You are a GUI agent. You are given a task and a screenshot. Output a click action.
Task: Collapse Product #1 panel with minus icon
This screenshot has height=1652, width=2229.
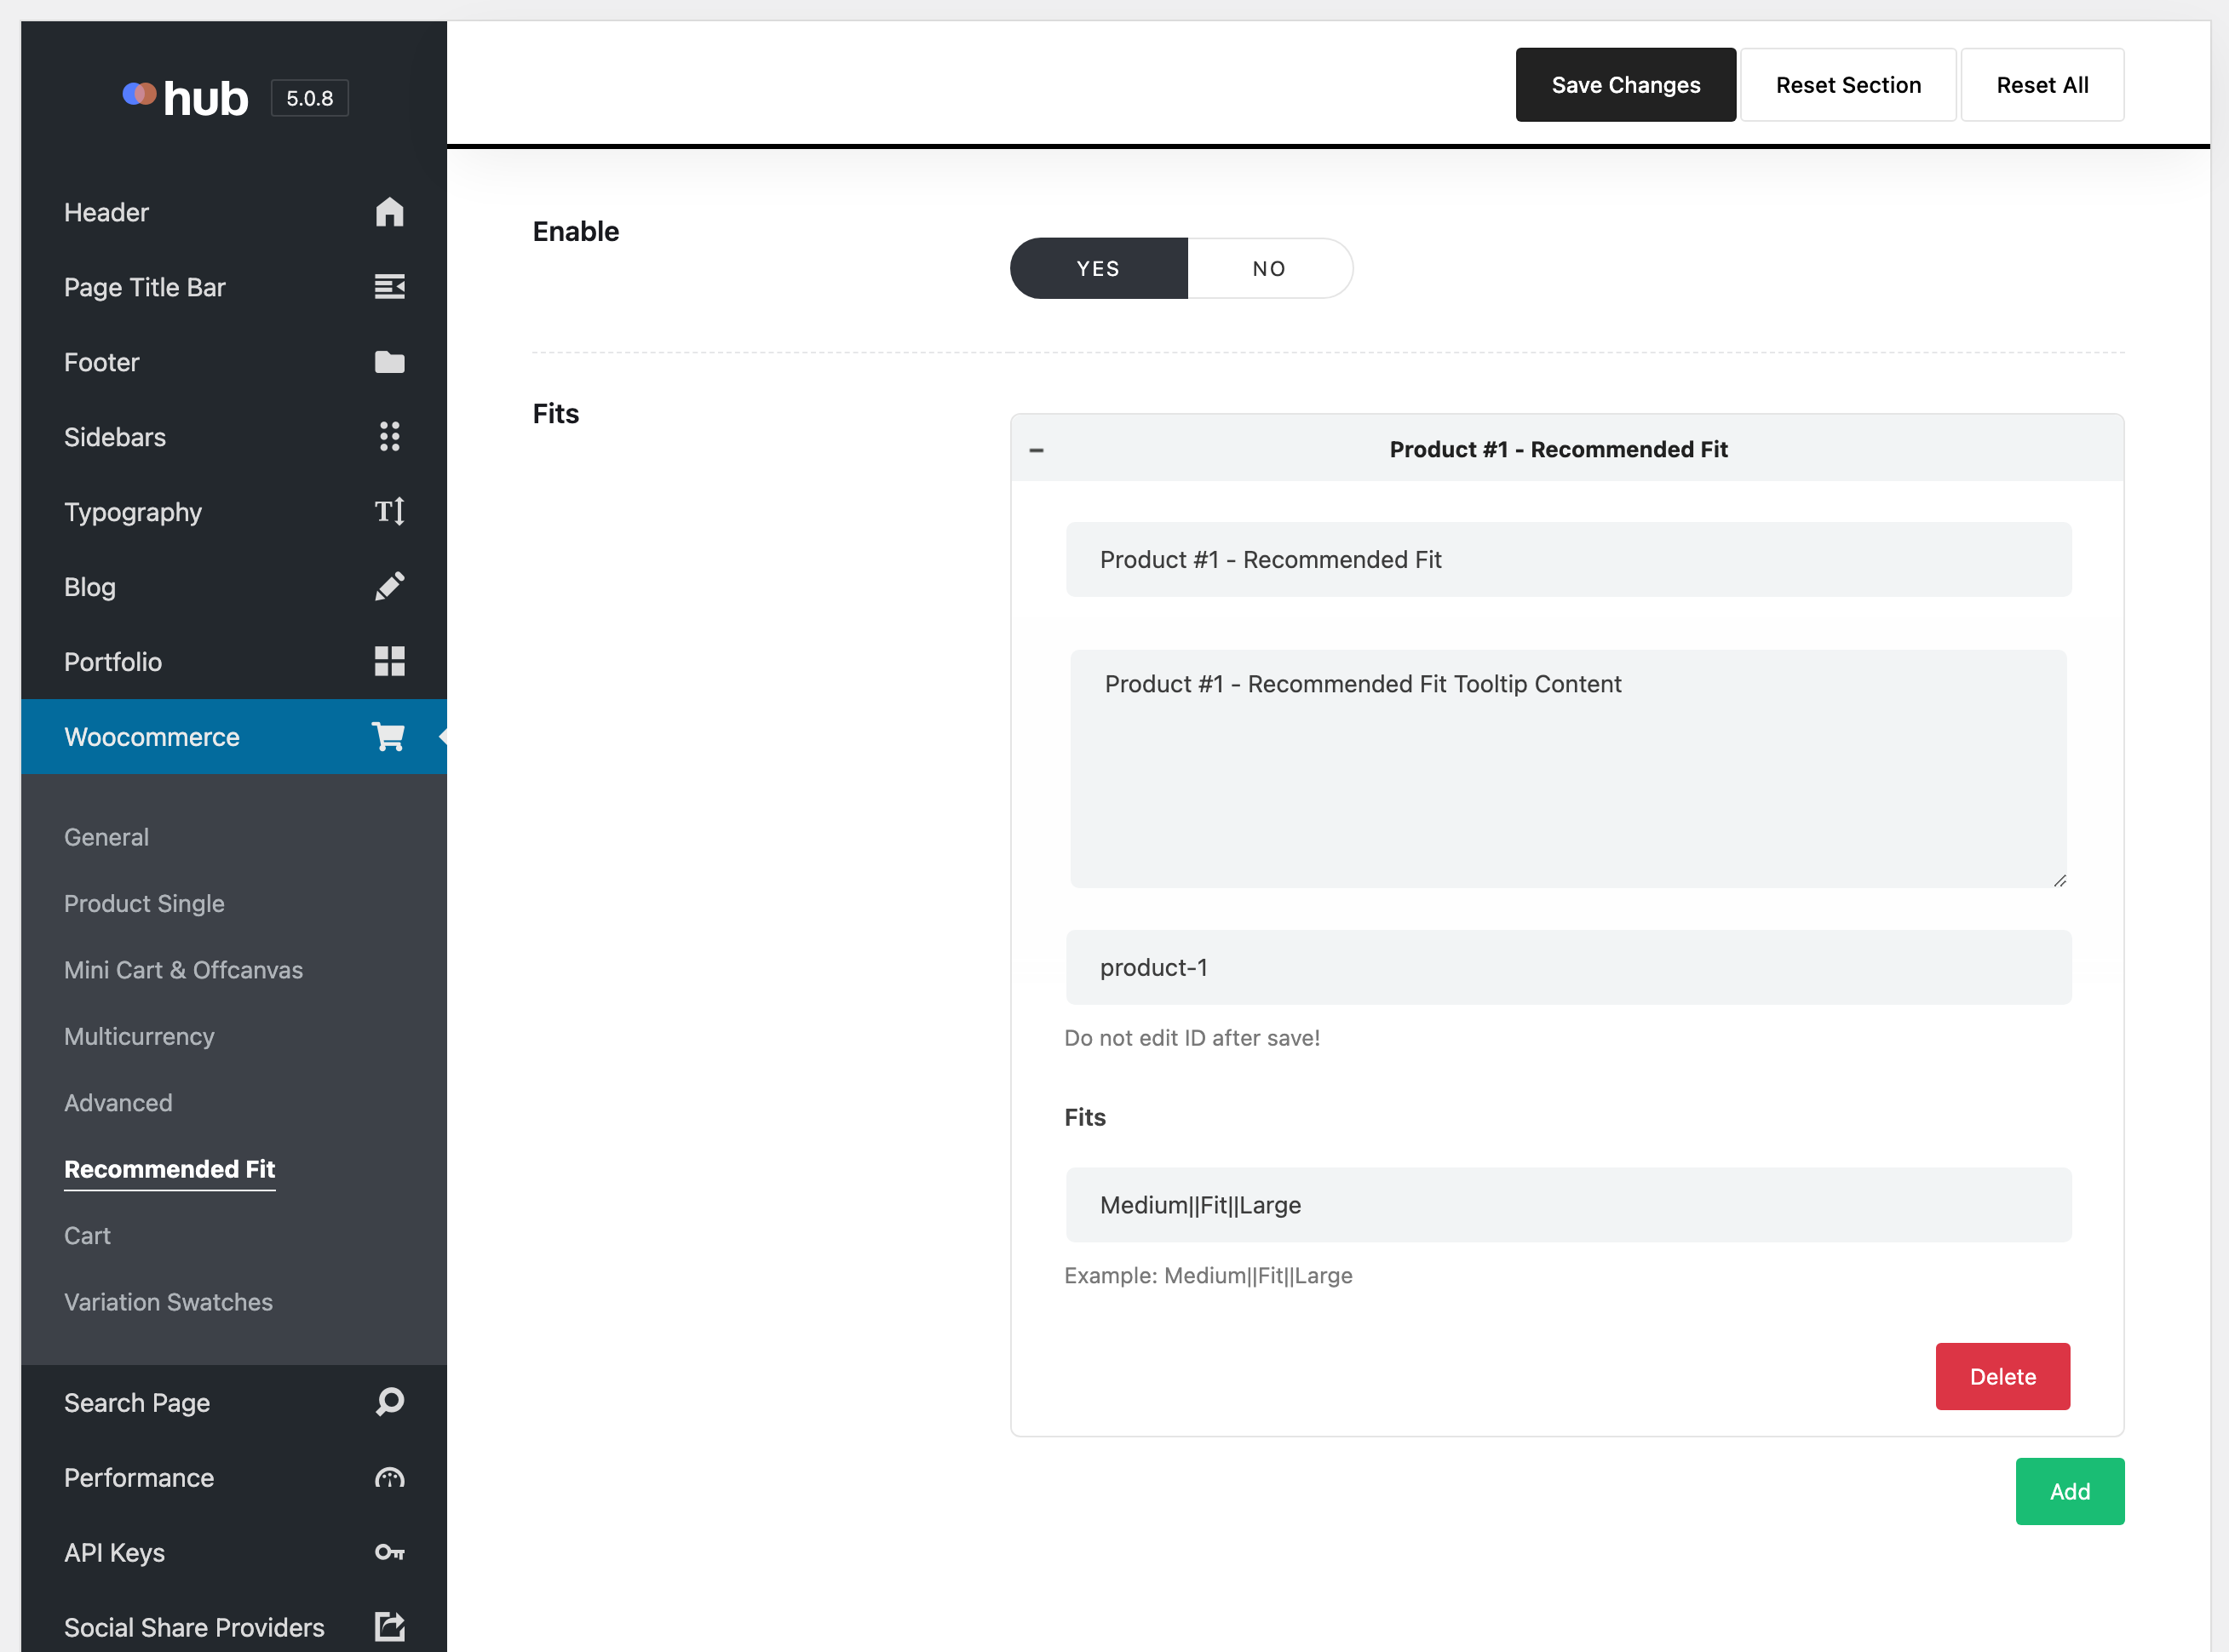tap(1036, 450)
